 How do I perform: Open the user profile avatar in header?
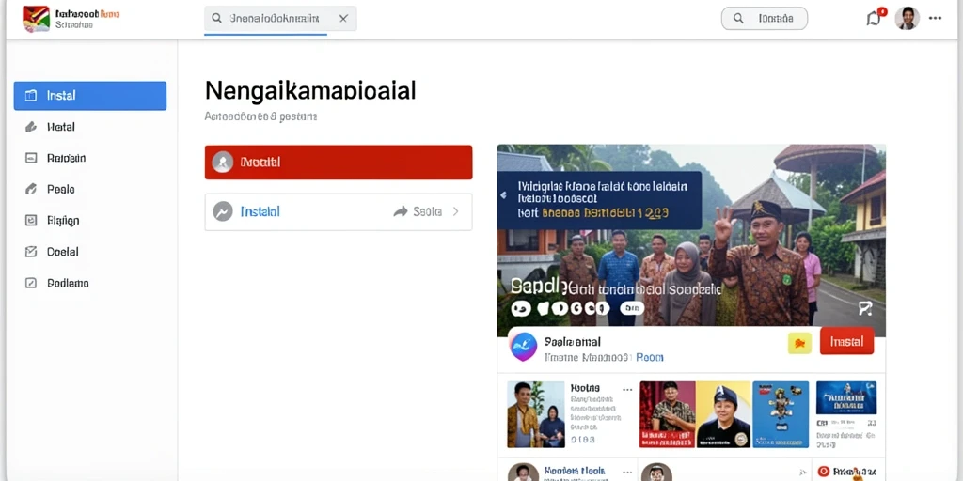click(x=908, y=19)
